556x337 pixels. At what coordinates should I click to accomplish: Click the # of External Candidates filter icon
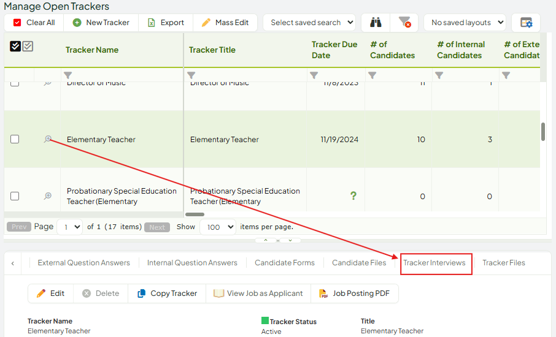tap(506, 75)
